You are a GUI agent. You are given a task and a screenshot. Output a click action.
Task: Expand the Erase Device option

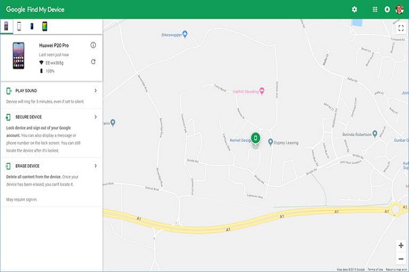point(95,165)
